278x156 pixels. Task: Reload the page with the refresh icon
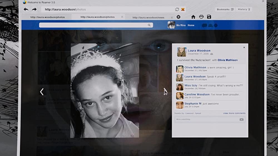[177, 9]
